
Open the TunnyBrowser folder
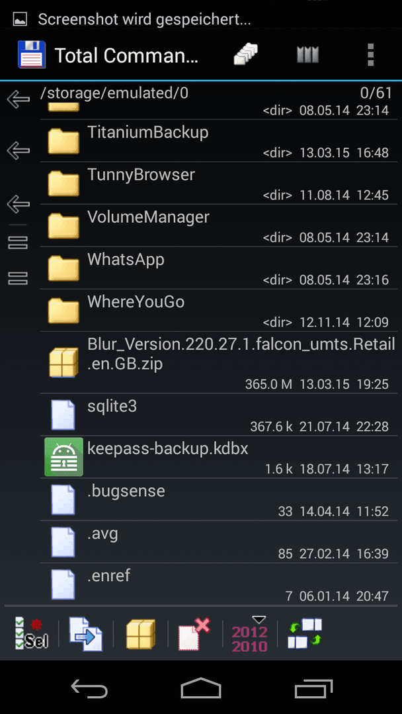click(219, 183)
